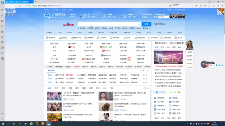225x126 pixels.
Task: Expand the dropdown arrow beside the scissors icon
Action: click(x=206, y=6)
